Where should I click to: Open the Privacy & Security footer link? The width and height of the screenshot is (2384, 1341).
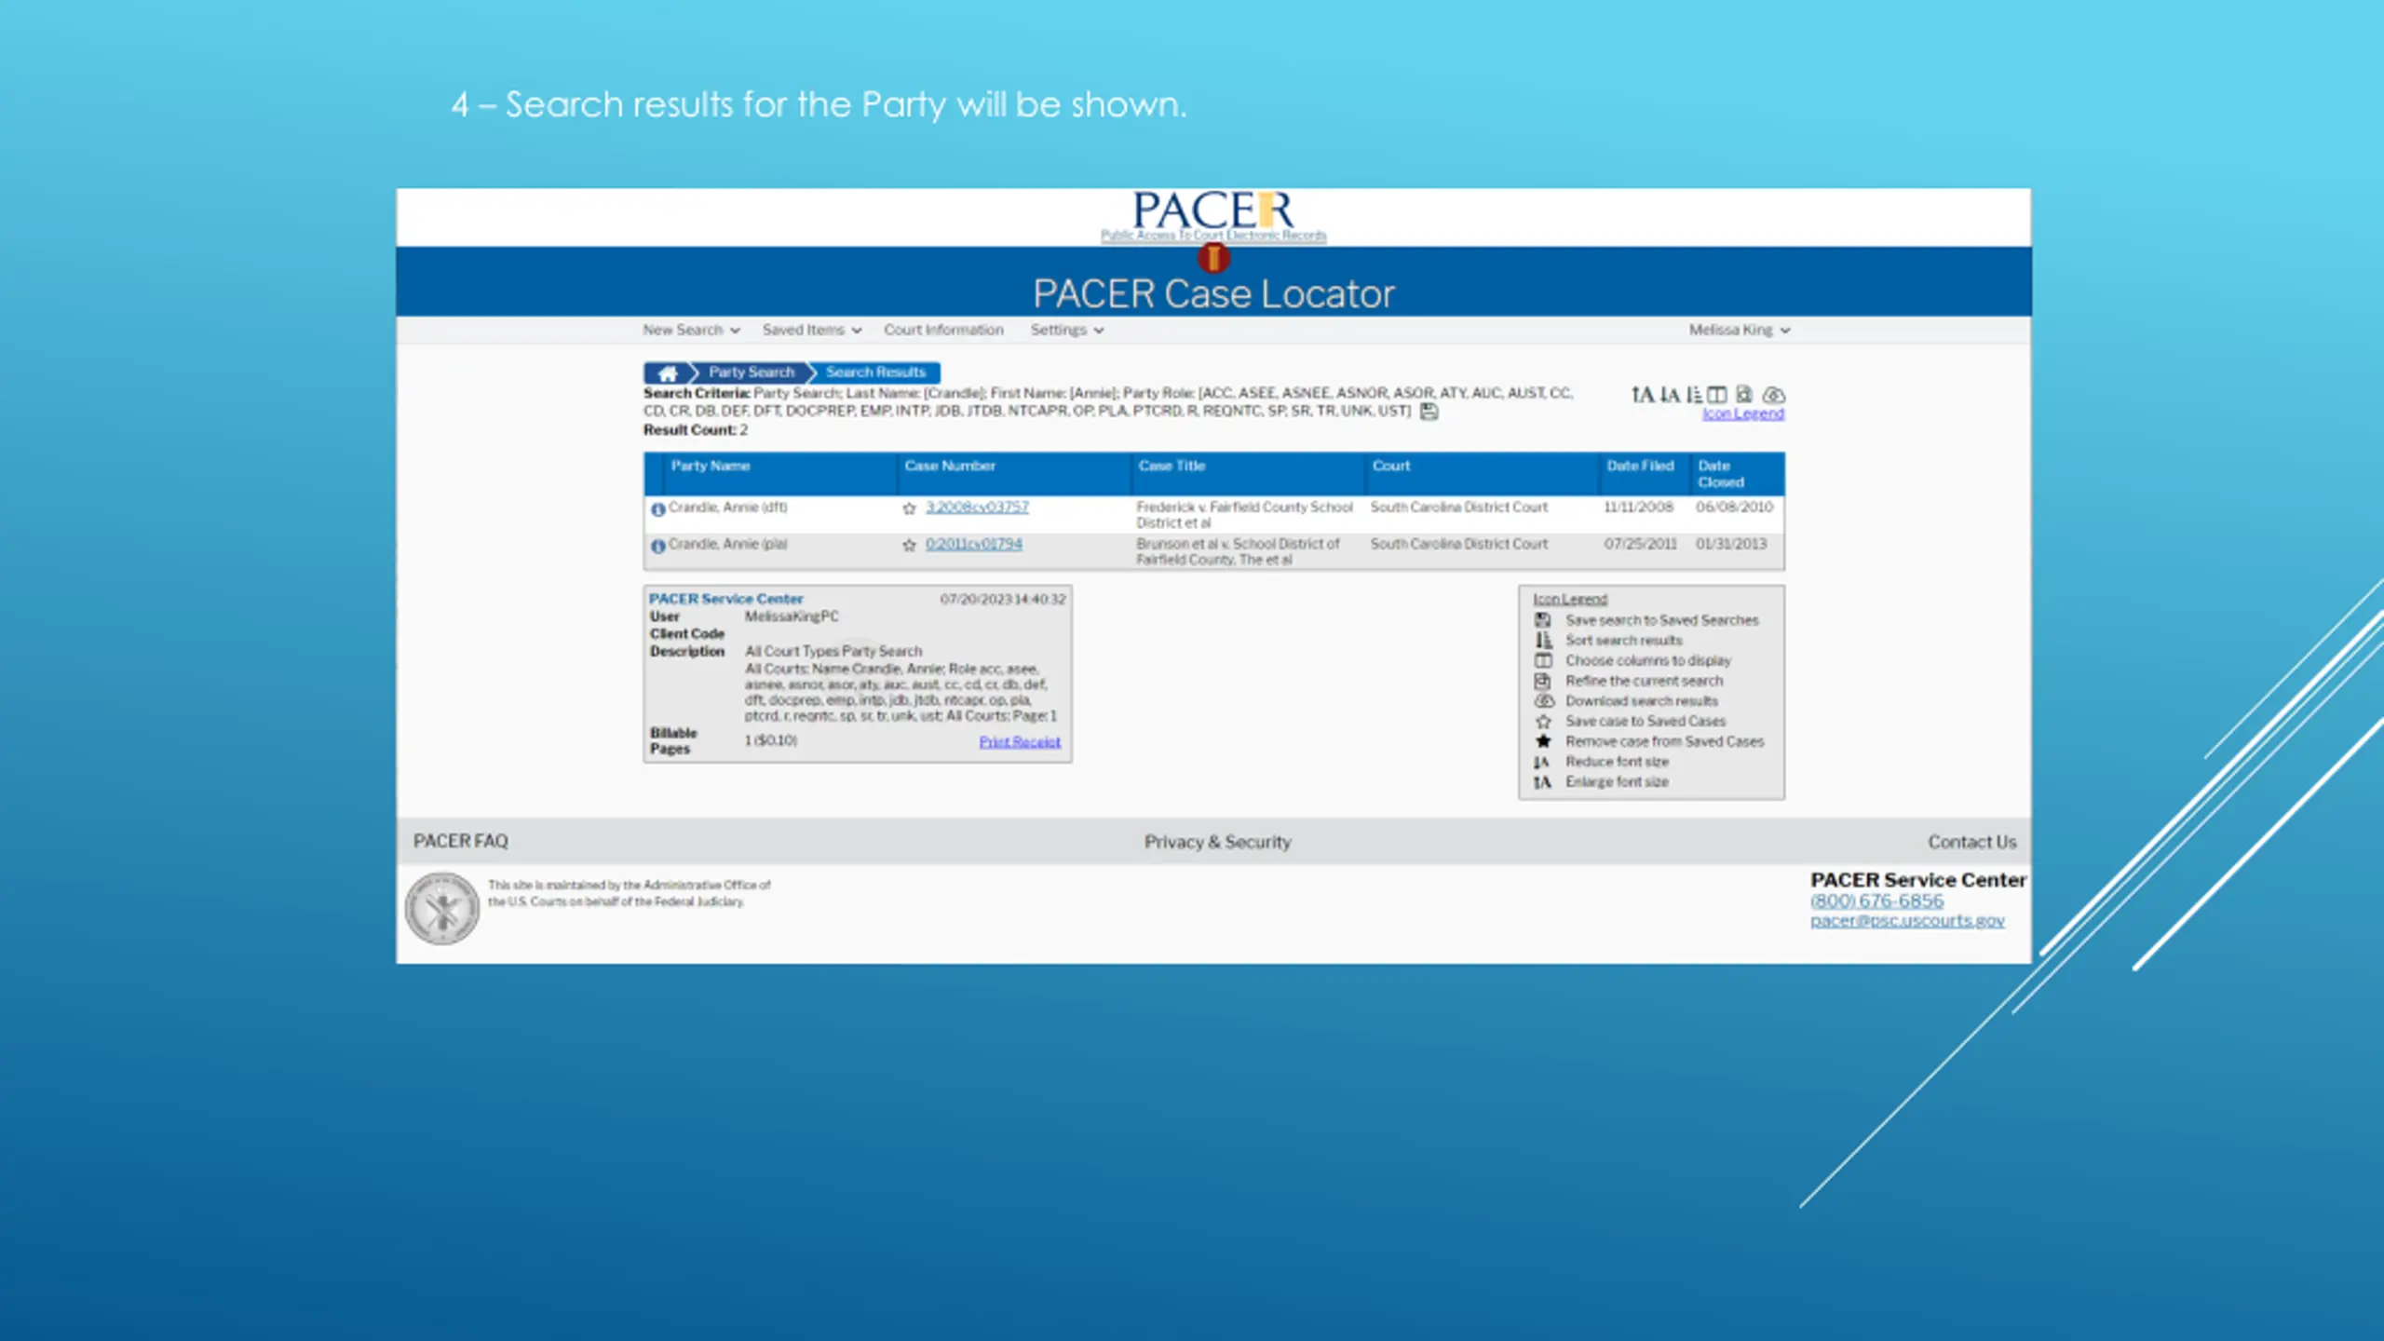pos(1217,842)
